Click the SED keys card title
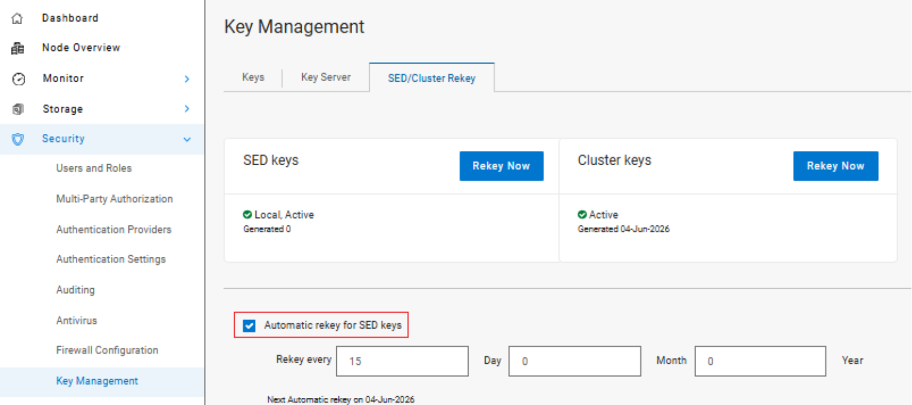The width and height of the screenshot is (912, 405). (x=271, y=160)
